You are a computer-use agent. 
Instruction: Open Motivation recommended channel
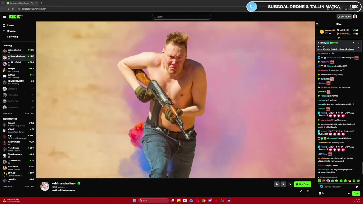(x=18, y=168)
